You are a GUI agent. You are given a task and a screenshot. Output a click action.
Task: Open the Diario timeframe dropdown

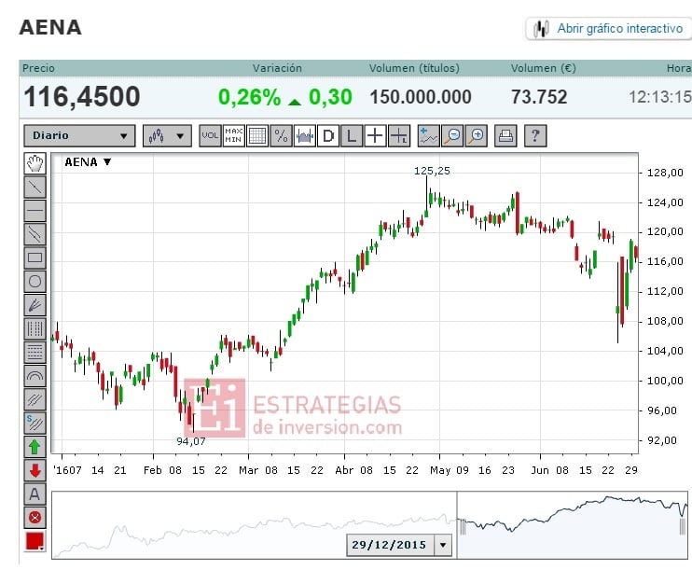[x=79, y=135]
